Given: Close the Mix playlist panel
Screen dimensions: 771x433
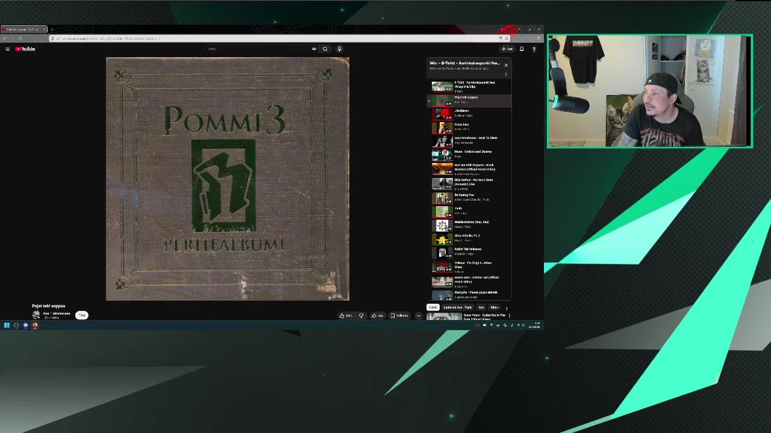Looking at the screenshot, I should (506, 65).
